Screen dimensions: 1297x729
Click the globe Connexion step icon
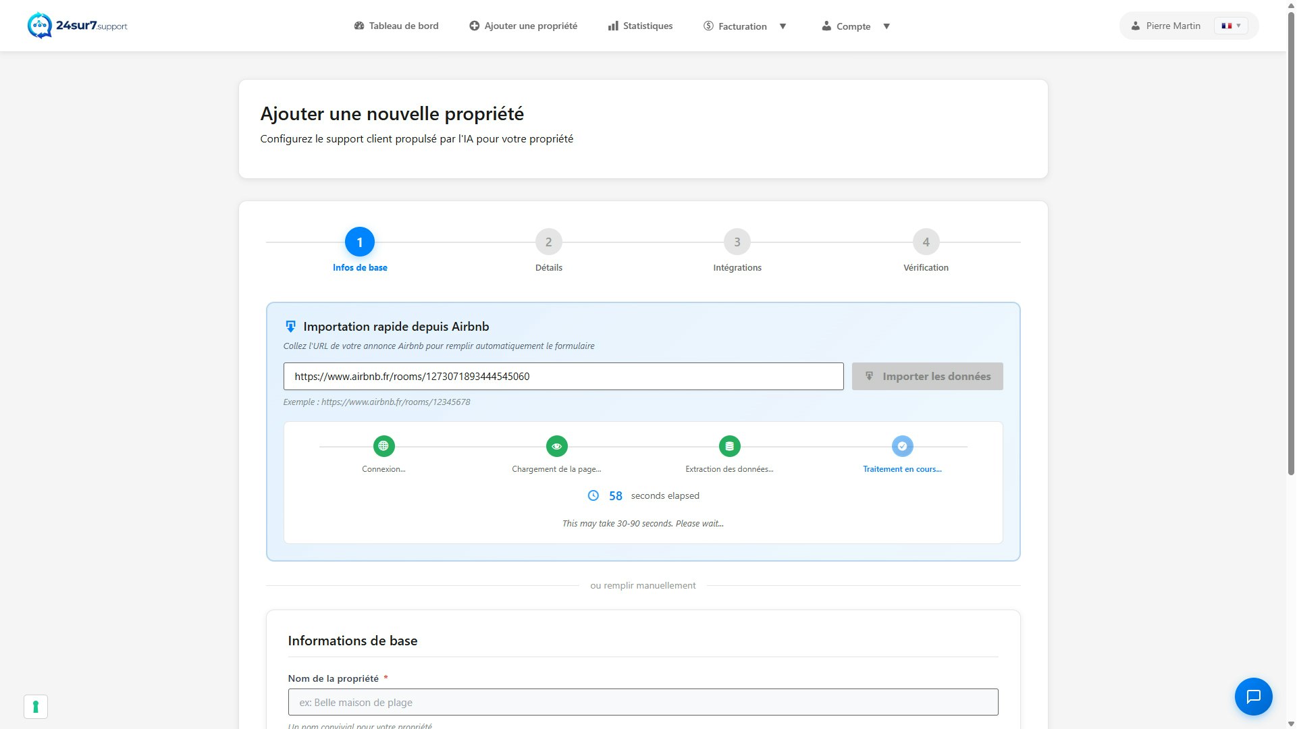tap(383, 446)
